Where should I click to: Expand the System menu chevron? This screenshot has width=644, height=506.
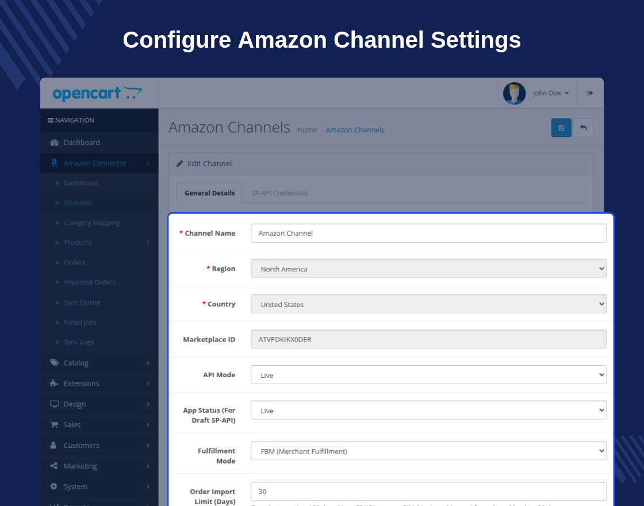click(x=148, y=486)
